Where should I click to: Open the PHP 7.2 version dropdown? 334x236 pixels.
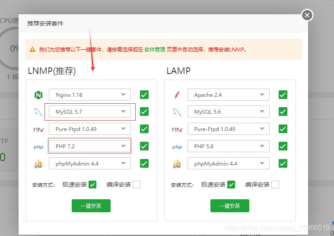pos(90,146)
